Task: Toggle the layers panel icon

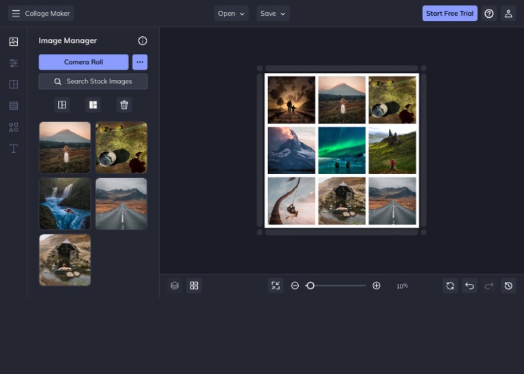Action: (x=175, y=286)
